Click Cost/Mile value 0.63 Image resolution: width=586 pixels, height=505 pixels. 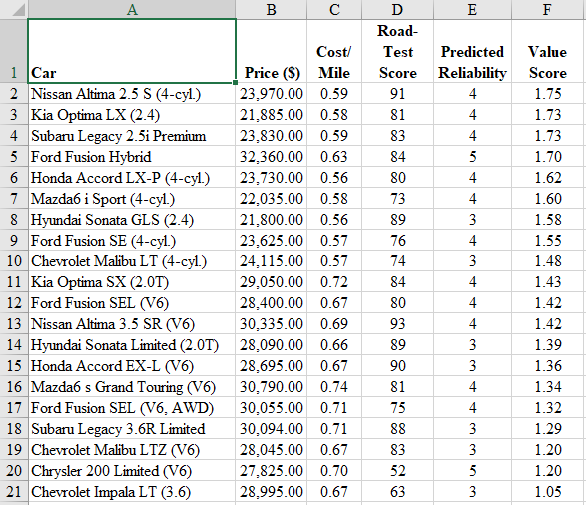334,156
